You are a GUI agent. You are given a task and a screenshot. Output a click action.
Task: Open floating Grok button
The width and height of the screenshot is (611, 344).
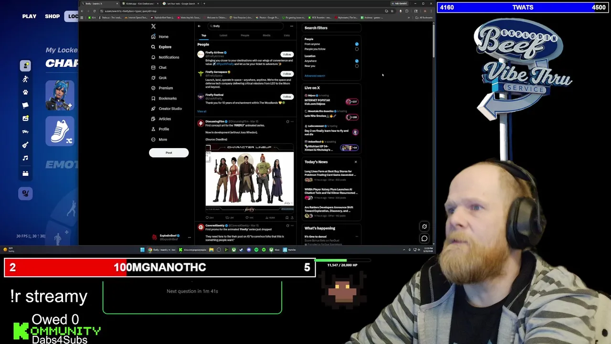pos(424,226)
